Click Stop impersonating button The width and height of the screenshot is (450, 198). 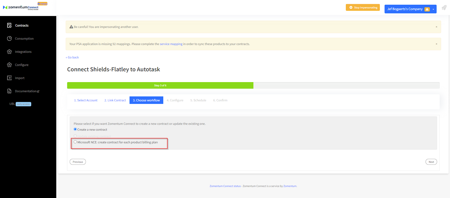363,8
